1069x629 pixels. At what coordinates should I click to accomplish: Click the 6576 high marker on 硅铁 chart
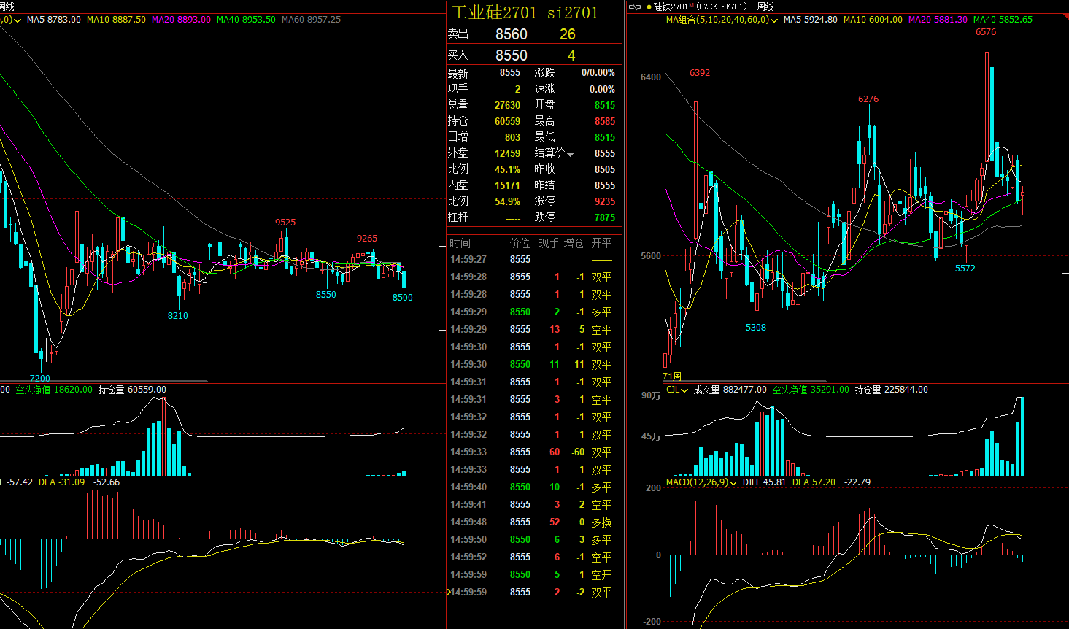tap(986, 32)
